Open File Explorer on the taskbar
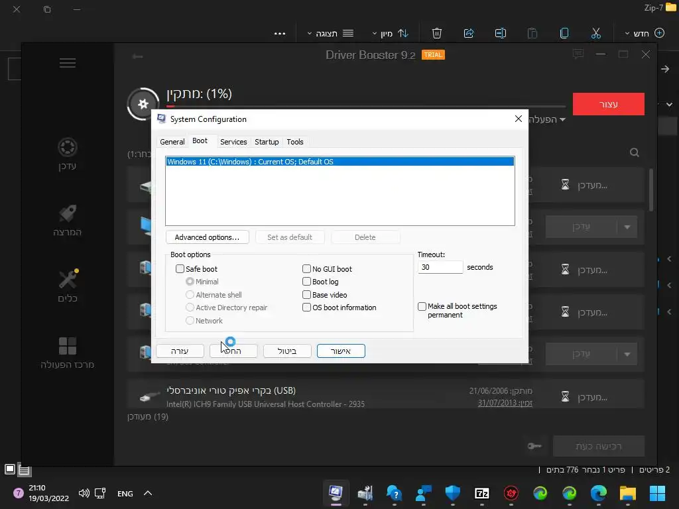679x509 pixels. point(627,493)
